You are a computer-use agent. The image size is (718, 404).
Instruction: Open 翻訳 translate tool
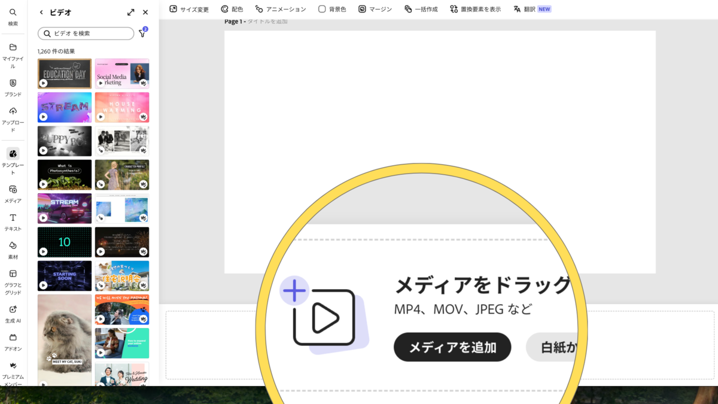click(532, 9)
